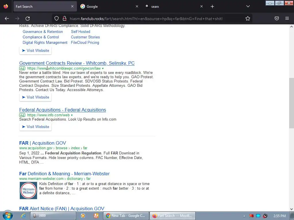Click Visit Website below FileCloud Pricing

[35, 50]
